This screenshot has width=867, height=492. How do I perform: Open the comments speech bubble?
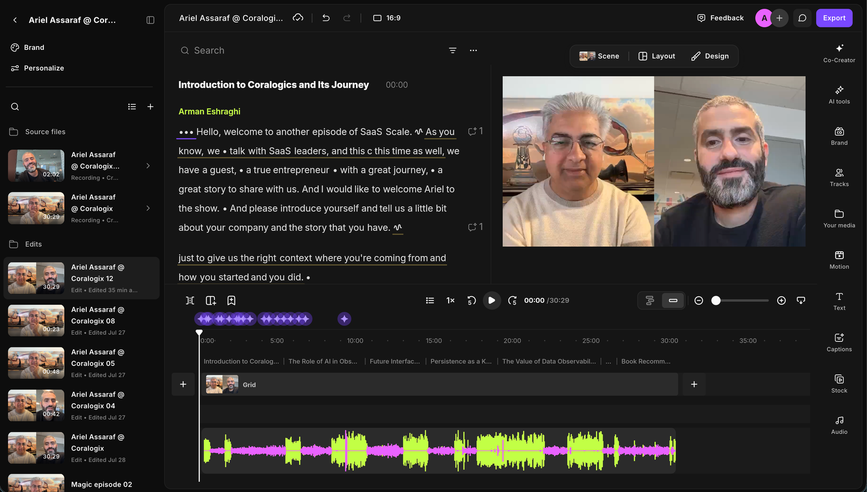click(803, 18)
